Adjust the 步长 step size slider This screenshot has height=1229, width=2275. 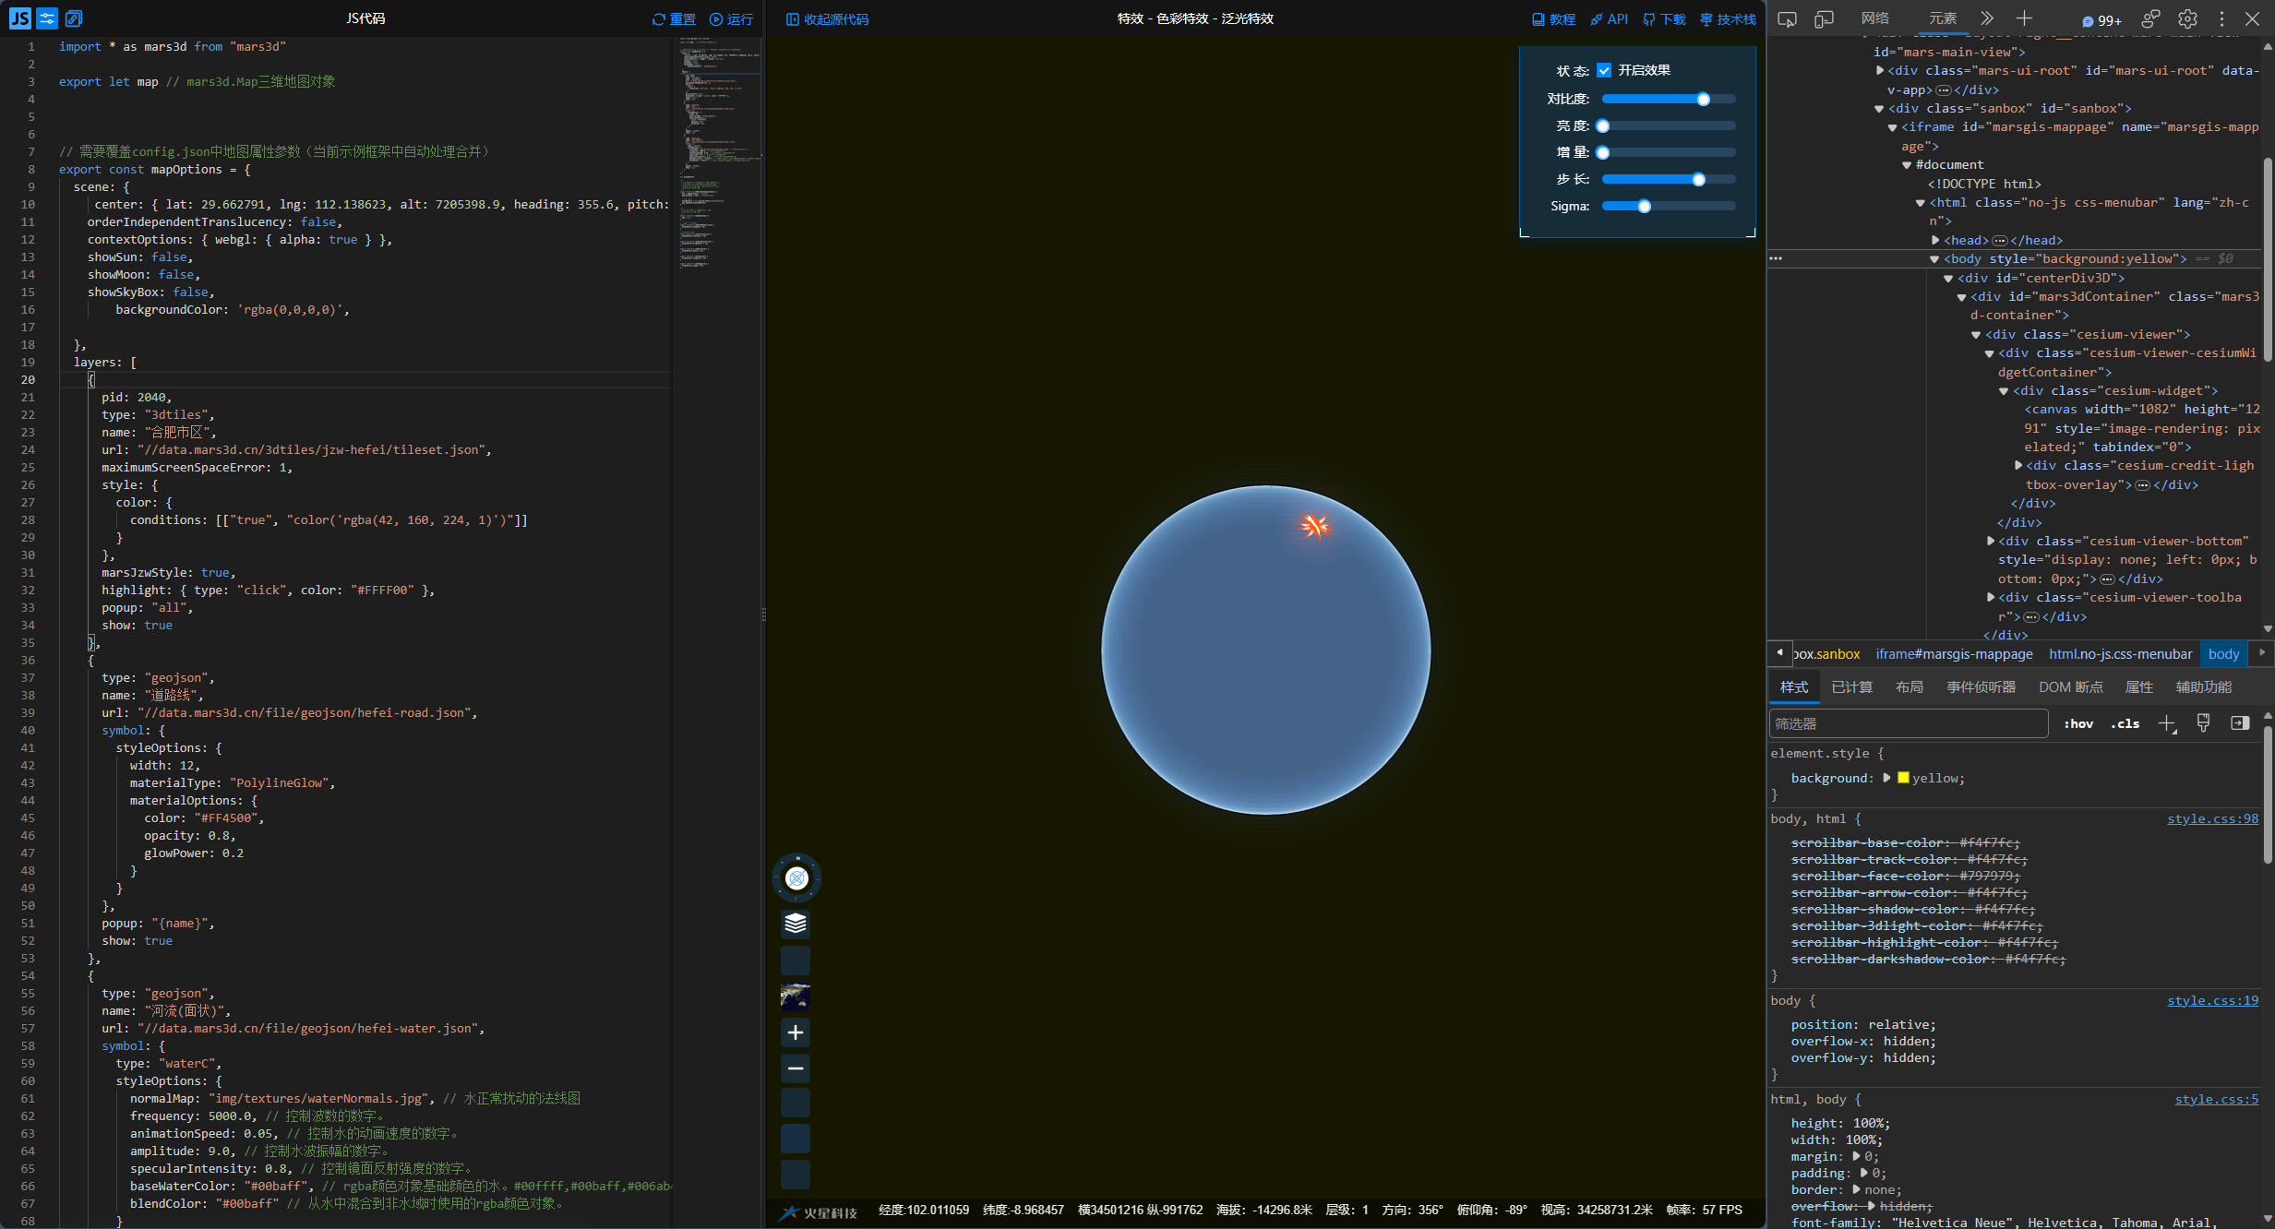tap(1669, 179)
